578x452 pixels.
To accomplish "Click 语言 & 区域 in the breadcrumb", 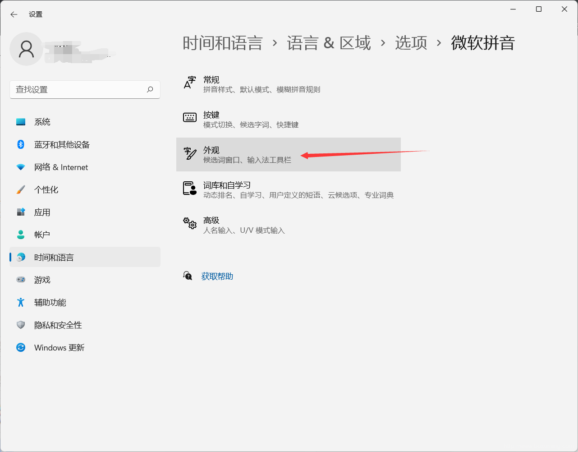I will click(x=329, y=43).
